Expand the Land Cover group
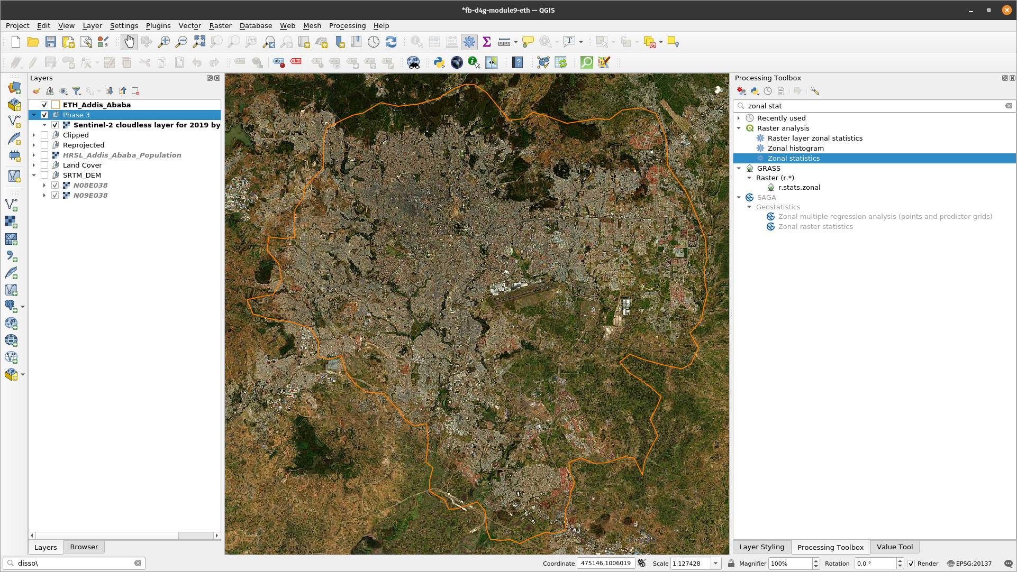 coord(34,165)
